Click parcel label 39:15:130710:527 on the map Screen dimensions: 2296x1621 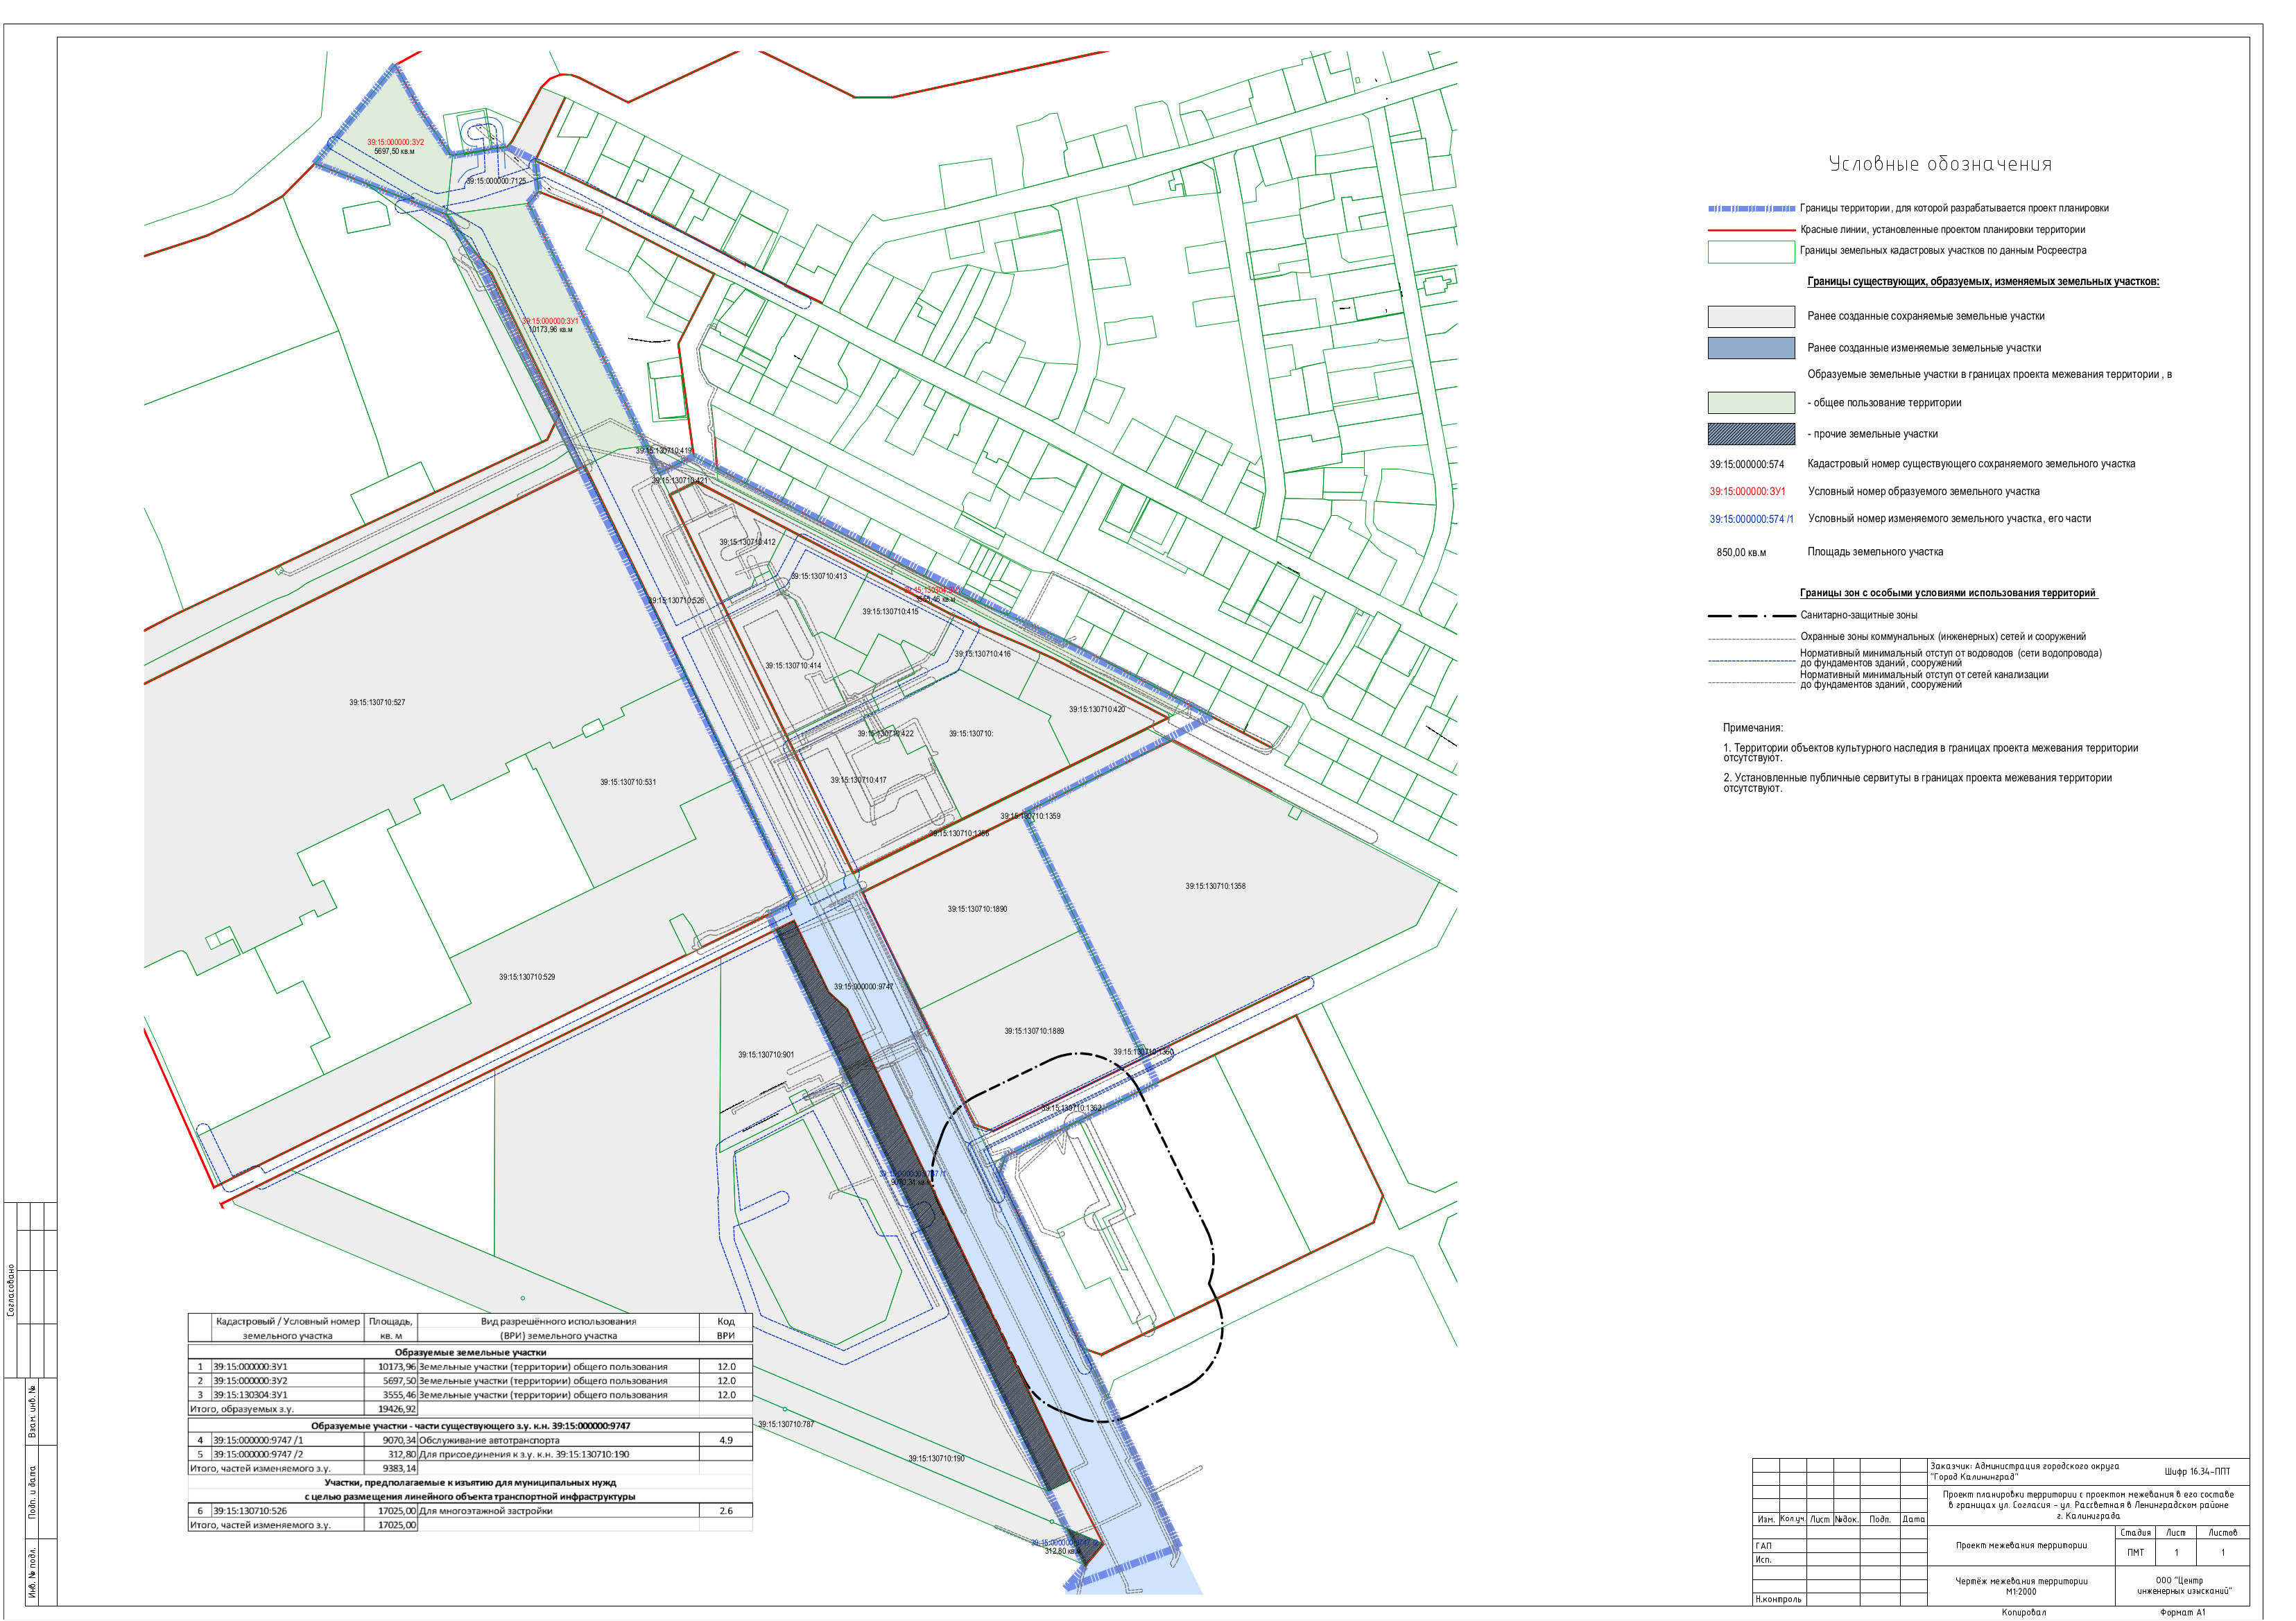(x=377, y=703)
